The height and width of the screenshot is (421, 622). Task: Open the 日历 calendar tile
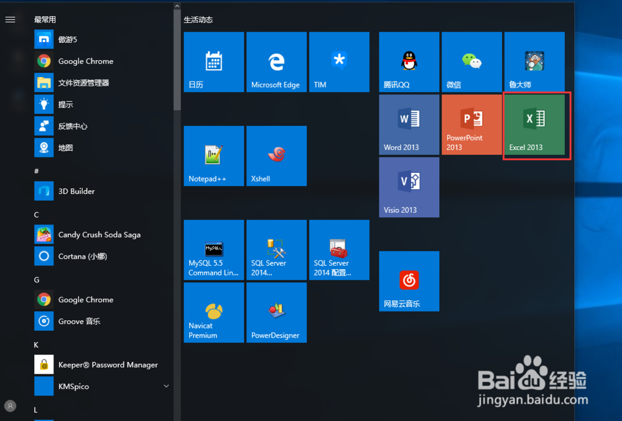pos(214,62)
